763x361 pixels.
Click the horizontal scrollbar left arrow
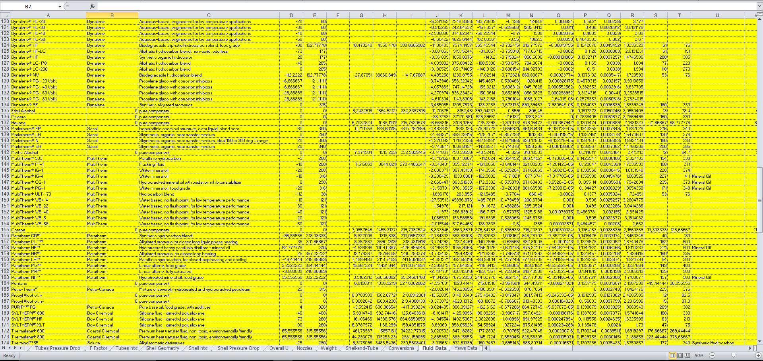486,348
